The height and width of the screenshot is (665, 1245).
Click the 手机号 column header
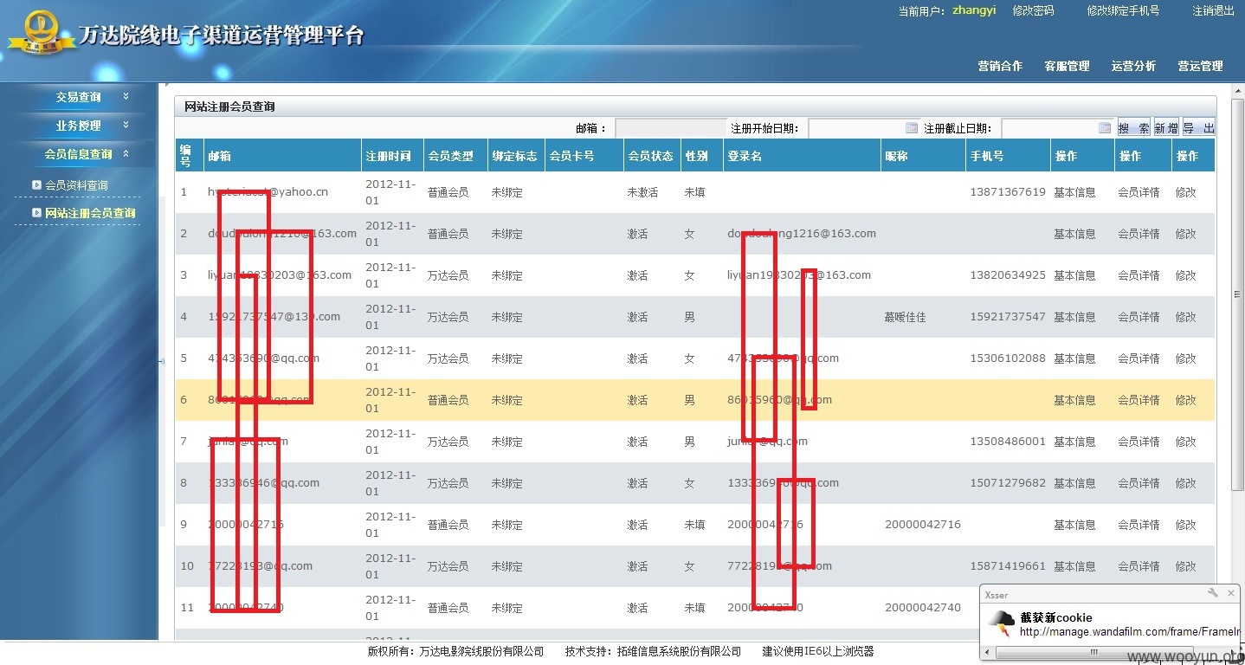point(1008,156)
